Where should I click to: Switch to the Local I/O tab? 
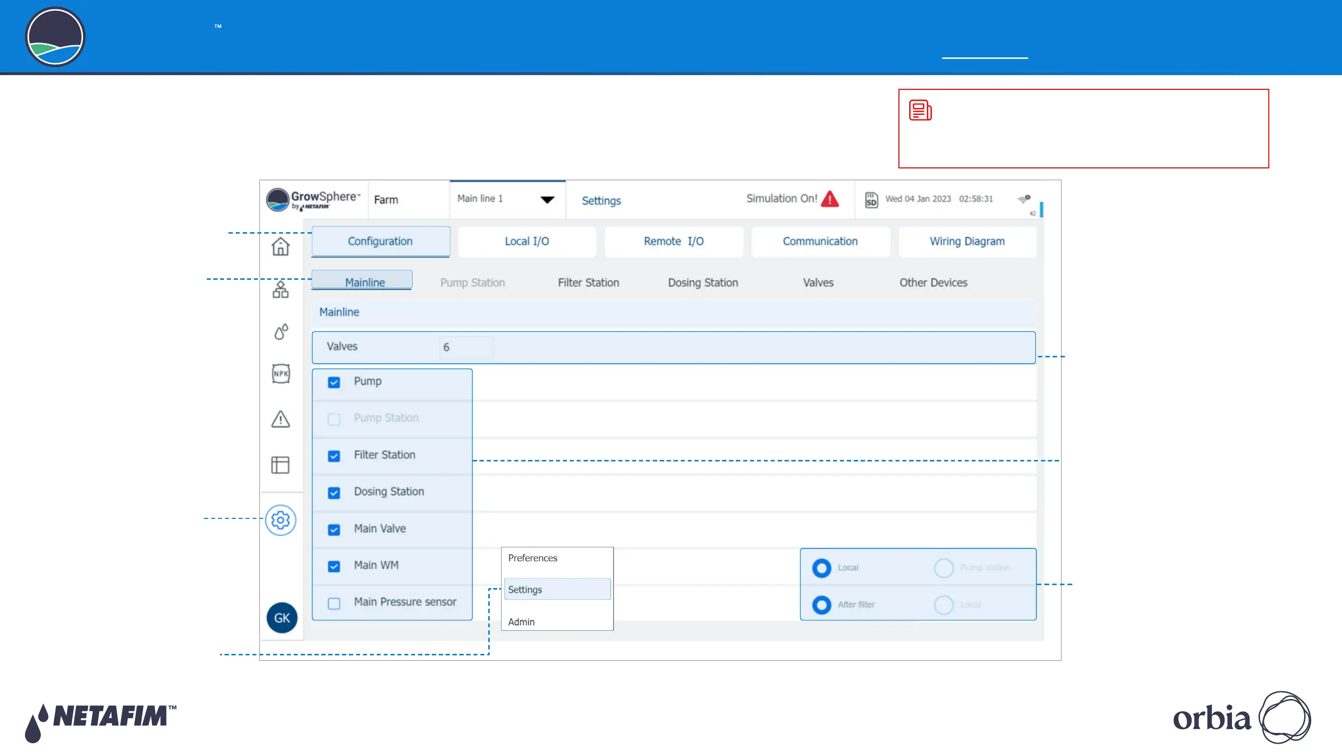click(x=527, y=242)
